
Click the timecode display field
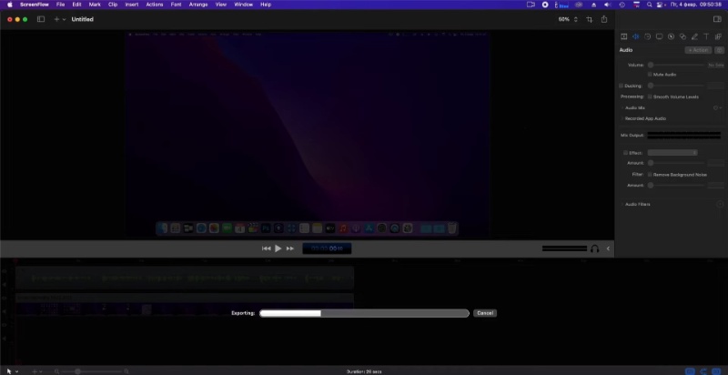pyautogui.click(x=327, y=248)
